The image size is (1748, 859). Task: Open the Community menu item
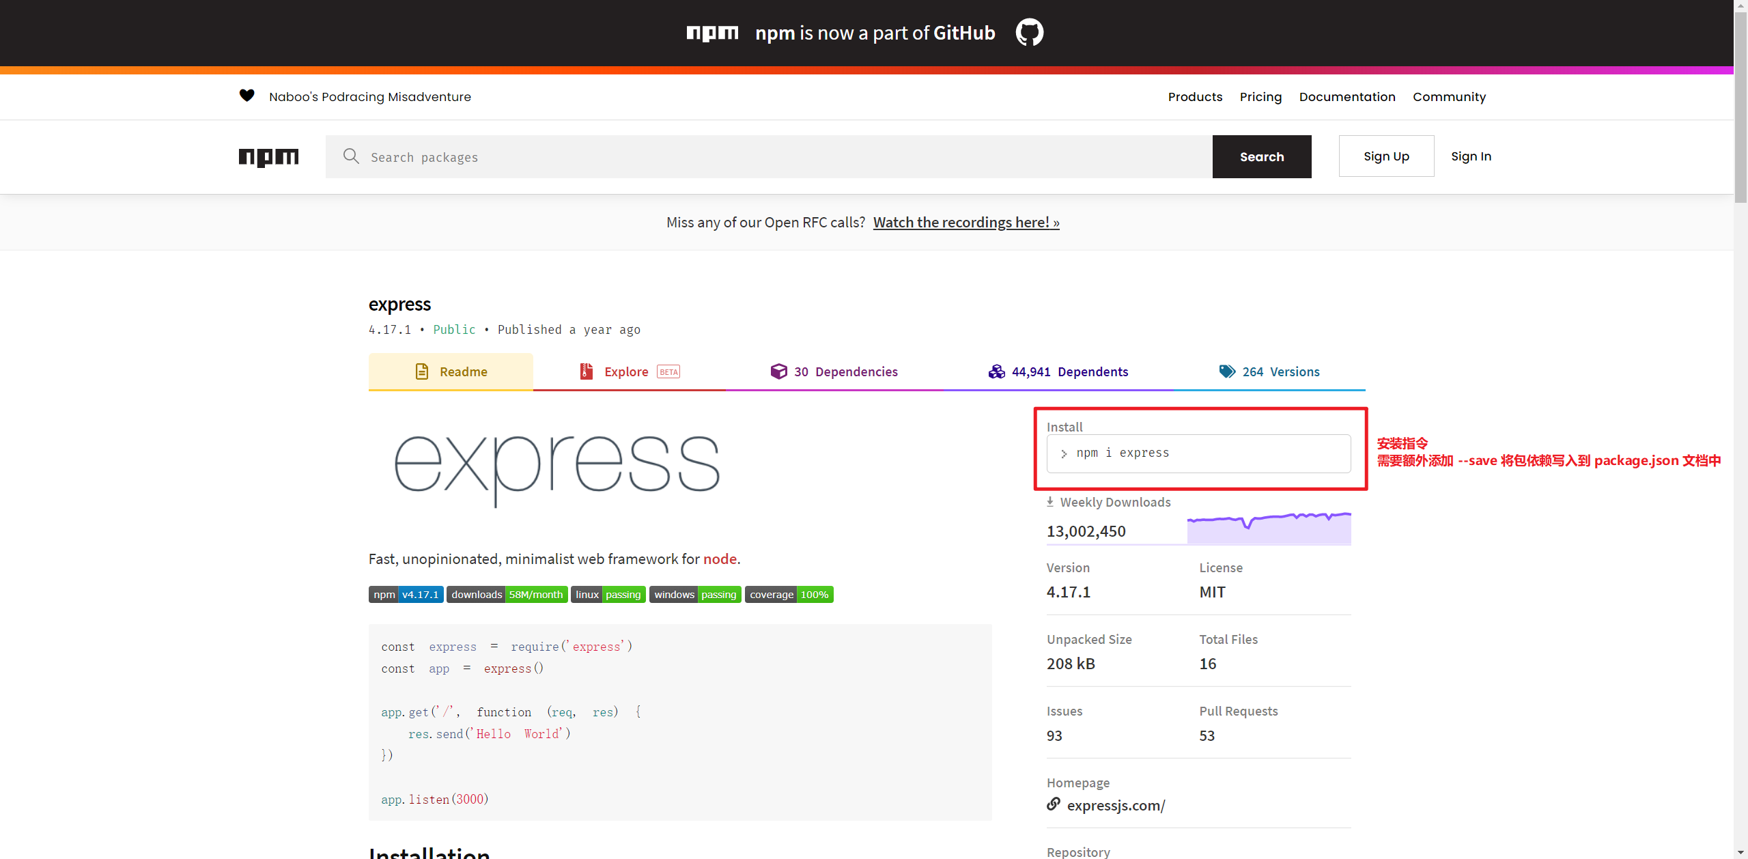point(1449,97)
